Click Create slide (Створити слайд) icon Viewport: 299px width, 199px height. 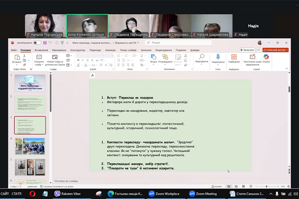[39, 57]
